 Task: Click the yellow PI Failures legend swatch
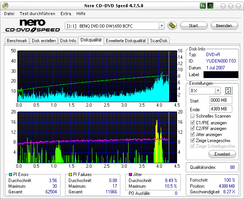[70, 175]
